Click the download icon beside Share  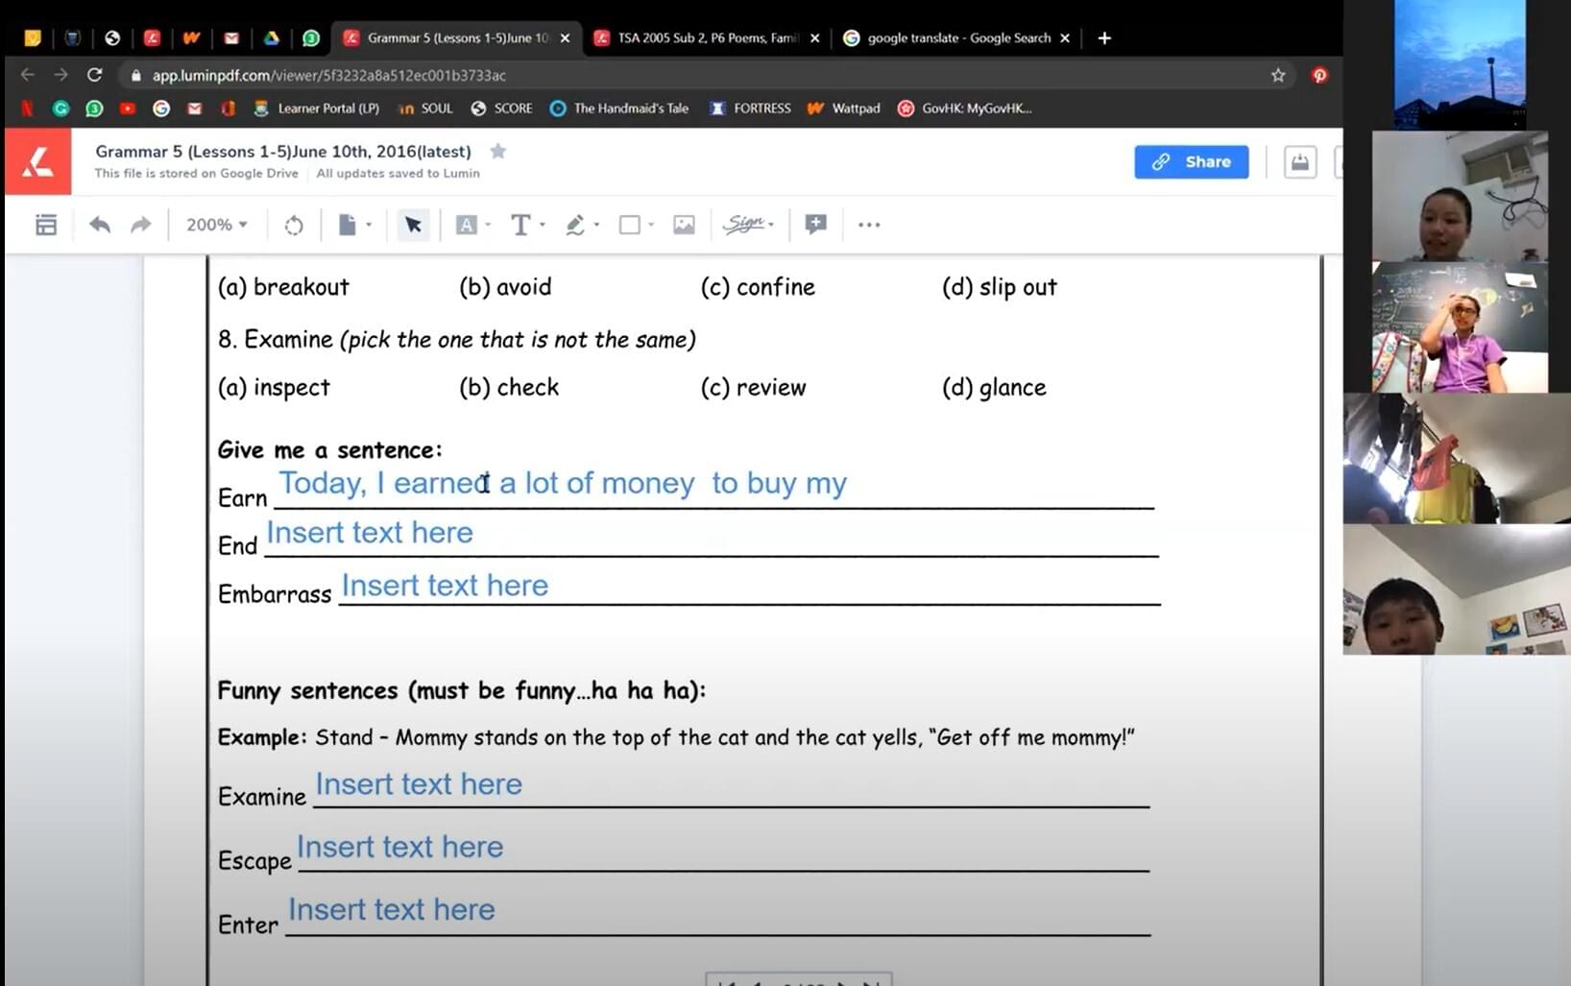[x=1299, y=162]
